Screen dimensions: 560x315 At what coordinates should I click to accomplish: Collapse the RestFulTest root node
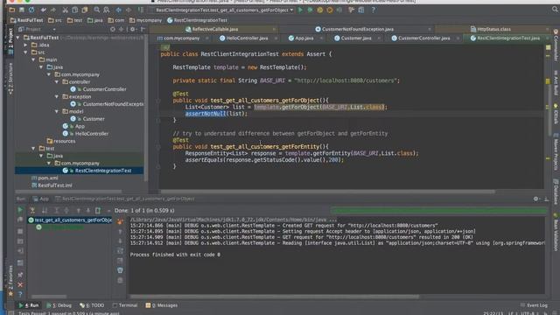17,38
